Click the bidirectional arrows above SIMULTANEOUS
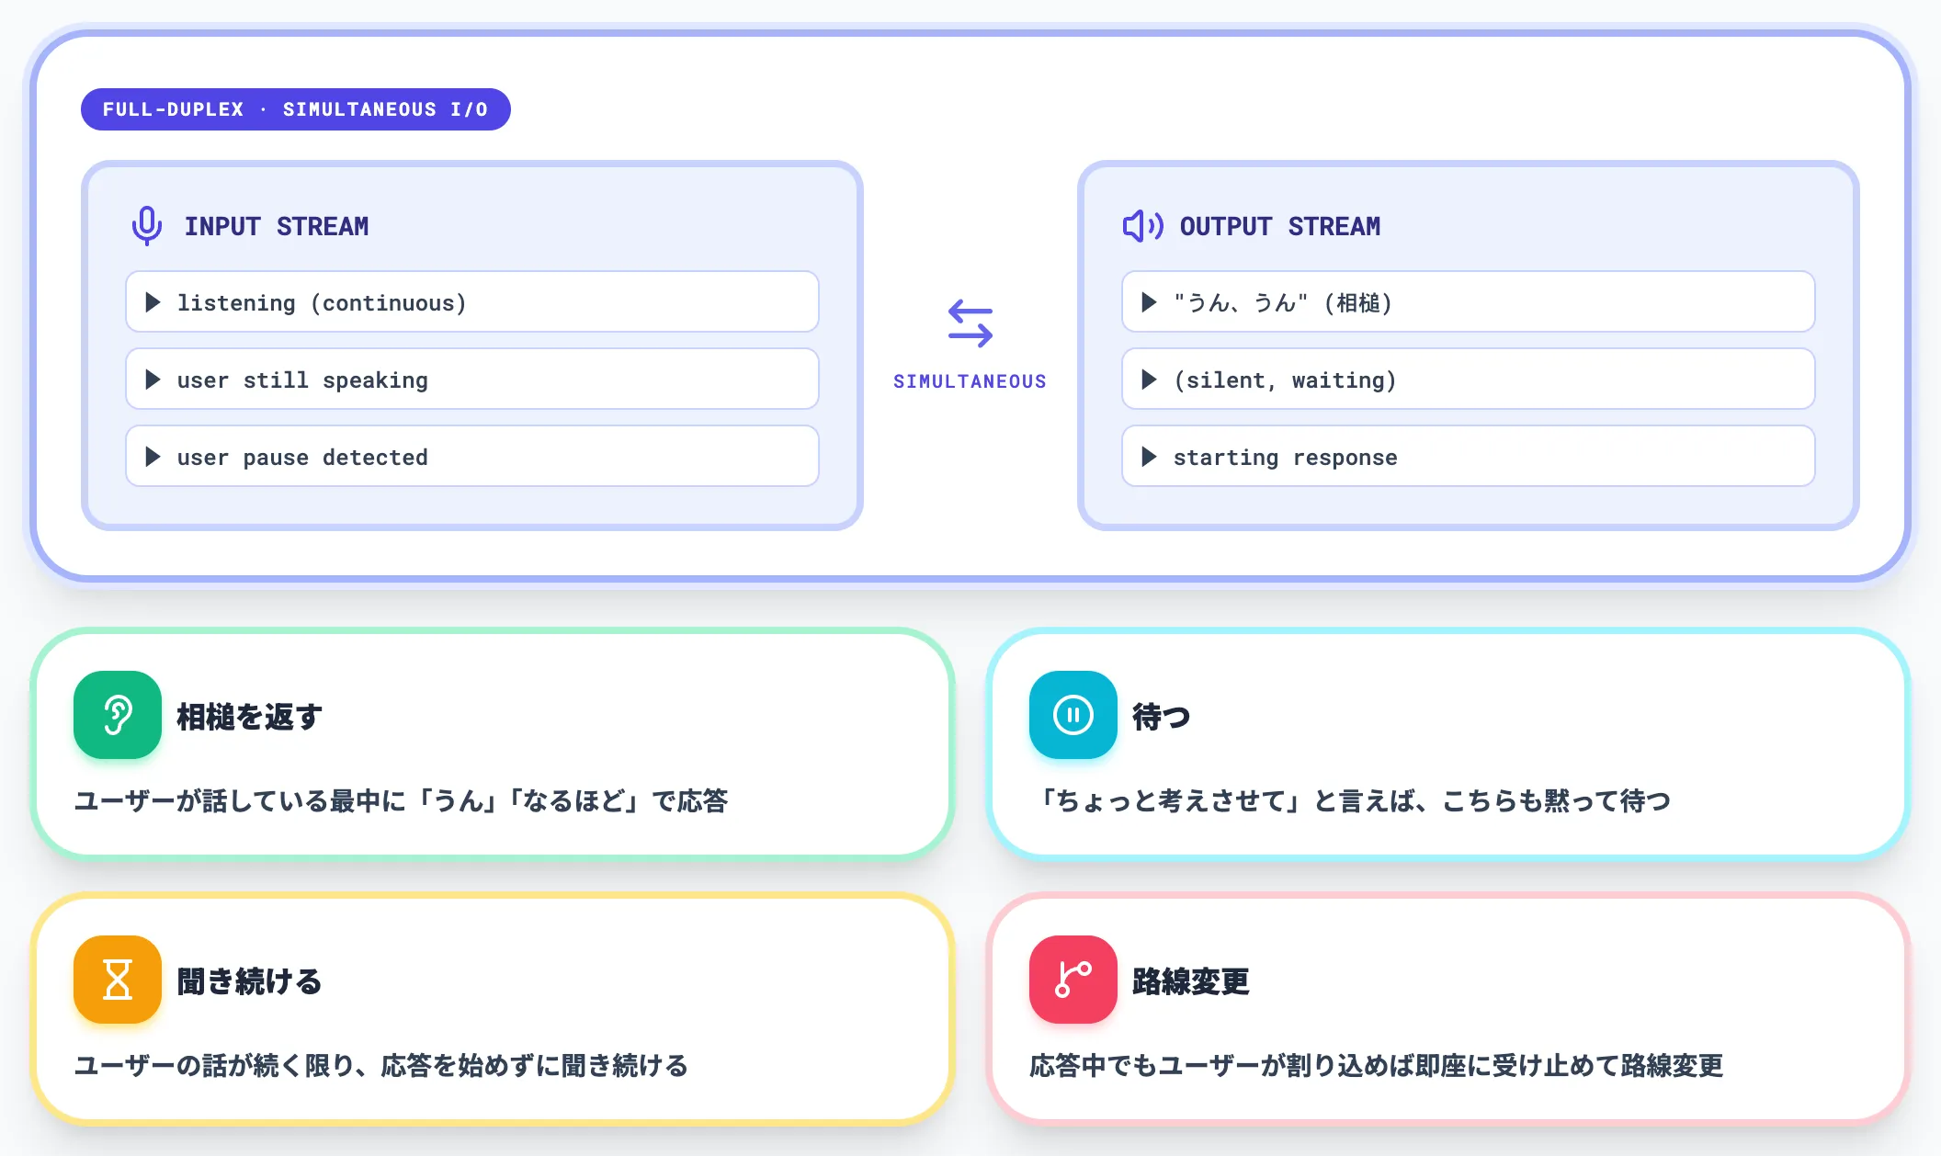Viewport: 1941px width, 1156px height. click(970, 323)
